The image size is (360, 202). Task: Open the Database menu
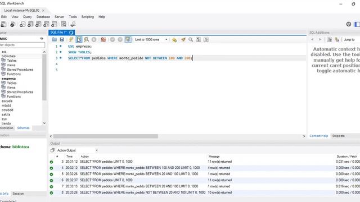coord(43,17)
